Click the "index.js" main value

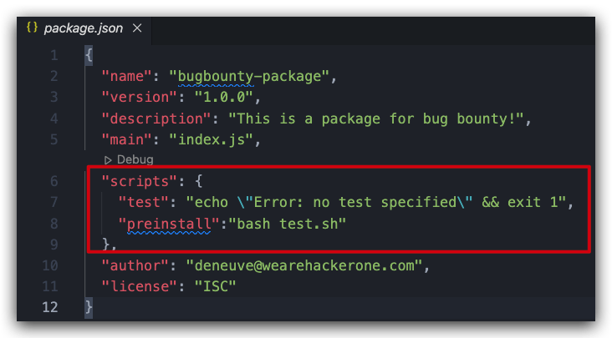(212, 139)
